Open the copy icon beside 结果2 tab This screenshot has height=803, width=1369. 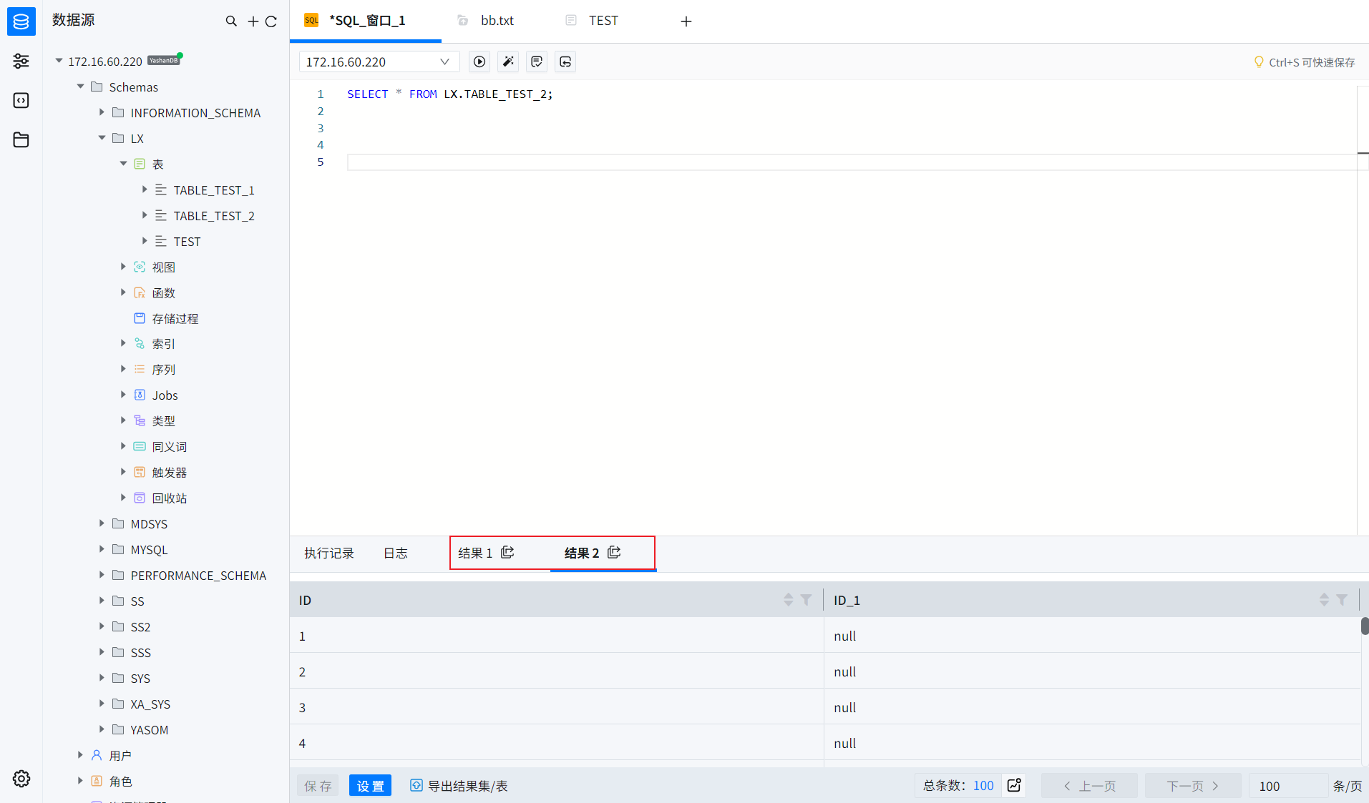tap(613, 552)
